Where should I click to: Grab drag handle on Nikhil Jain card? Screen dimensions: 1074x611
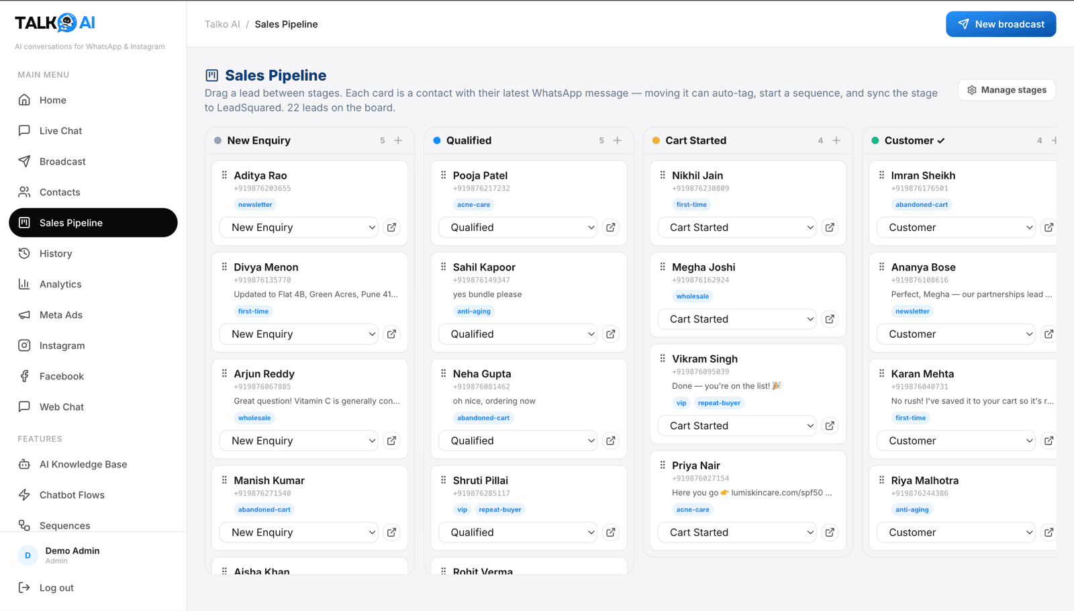tap(663, 175)
